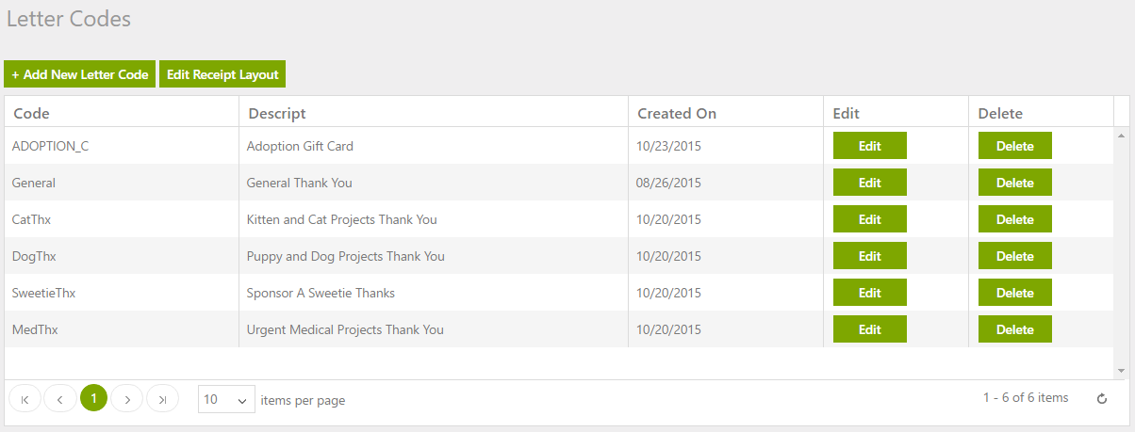
Task: Jump to the last page
Action: point(162,399)
